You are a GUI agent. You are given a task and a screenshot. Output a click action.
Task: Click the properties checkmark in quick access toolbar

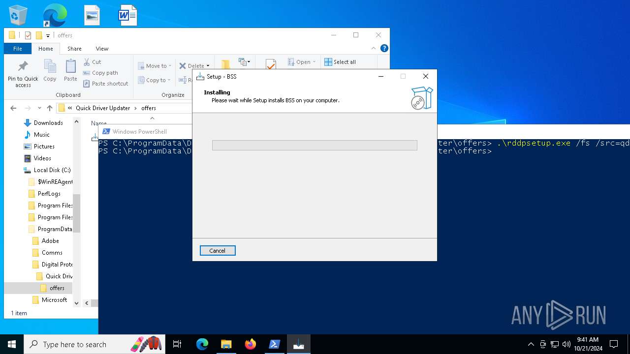click(28, 35)
